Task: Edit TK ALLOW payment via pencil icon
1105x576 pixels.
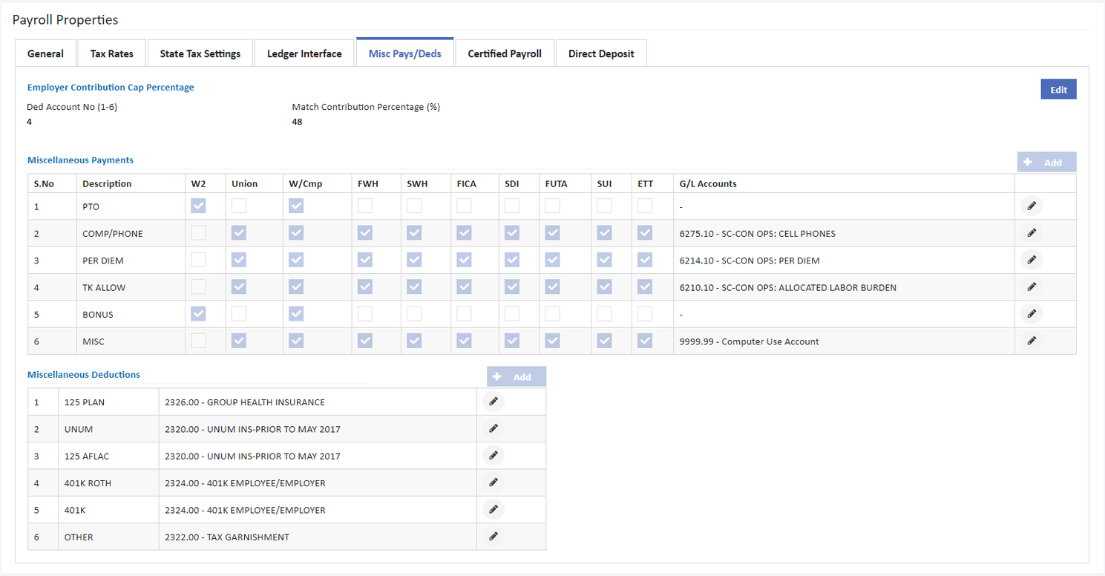Action: 1031,287
